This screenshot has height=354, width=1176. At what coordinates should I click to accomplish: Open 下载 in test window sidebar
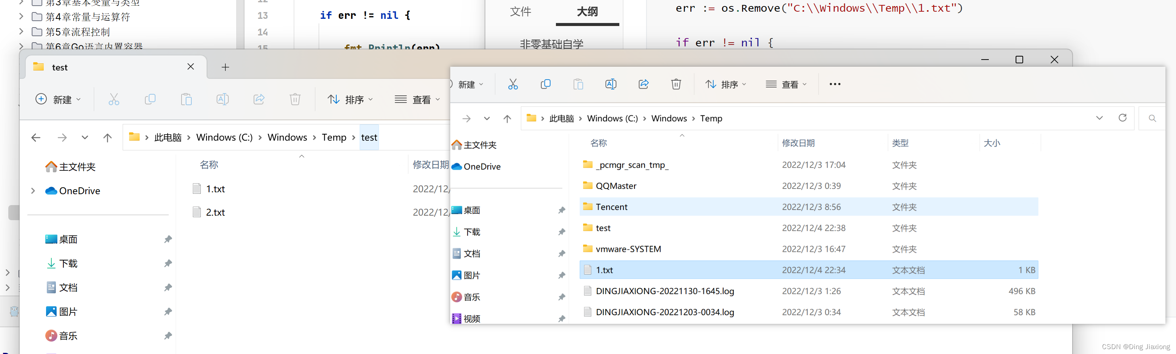[x=62, y=263]
